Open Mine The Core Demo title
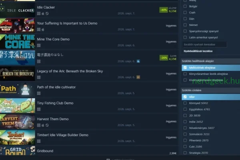240x160 pixels. tap(53, 39)
